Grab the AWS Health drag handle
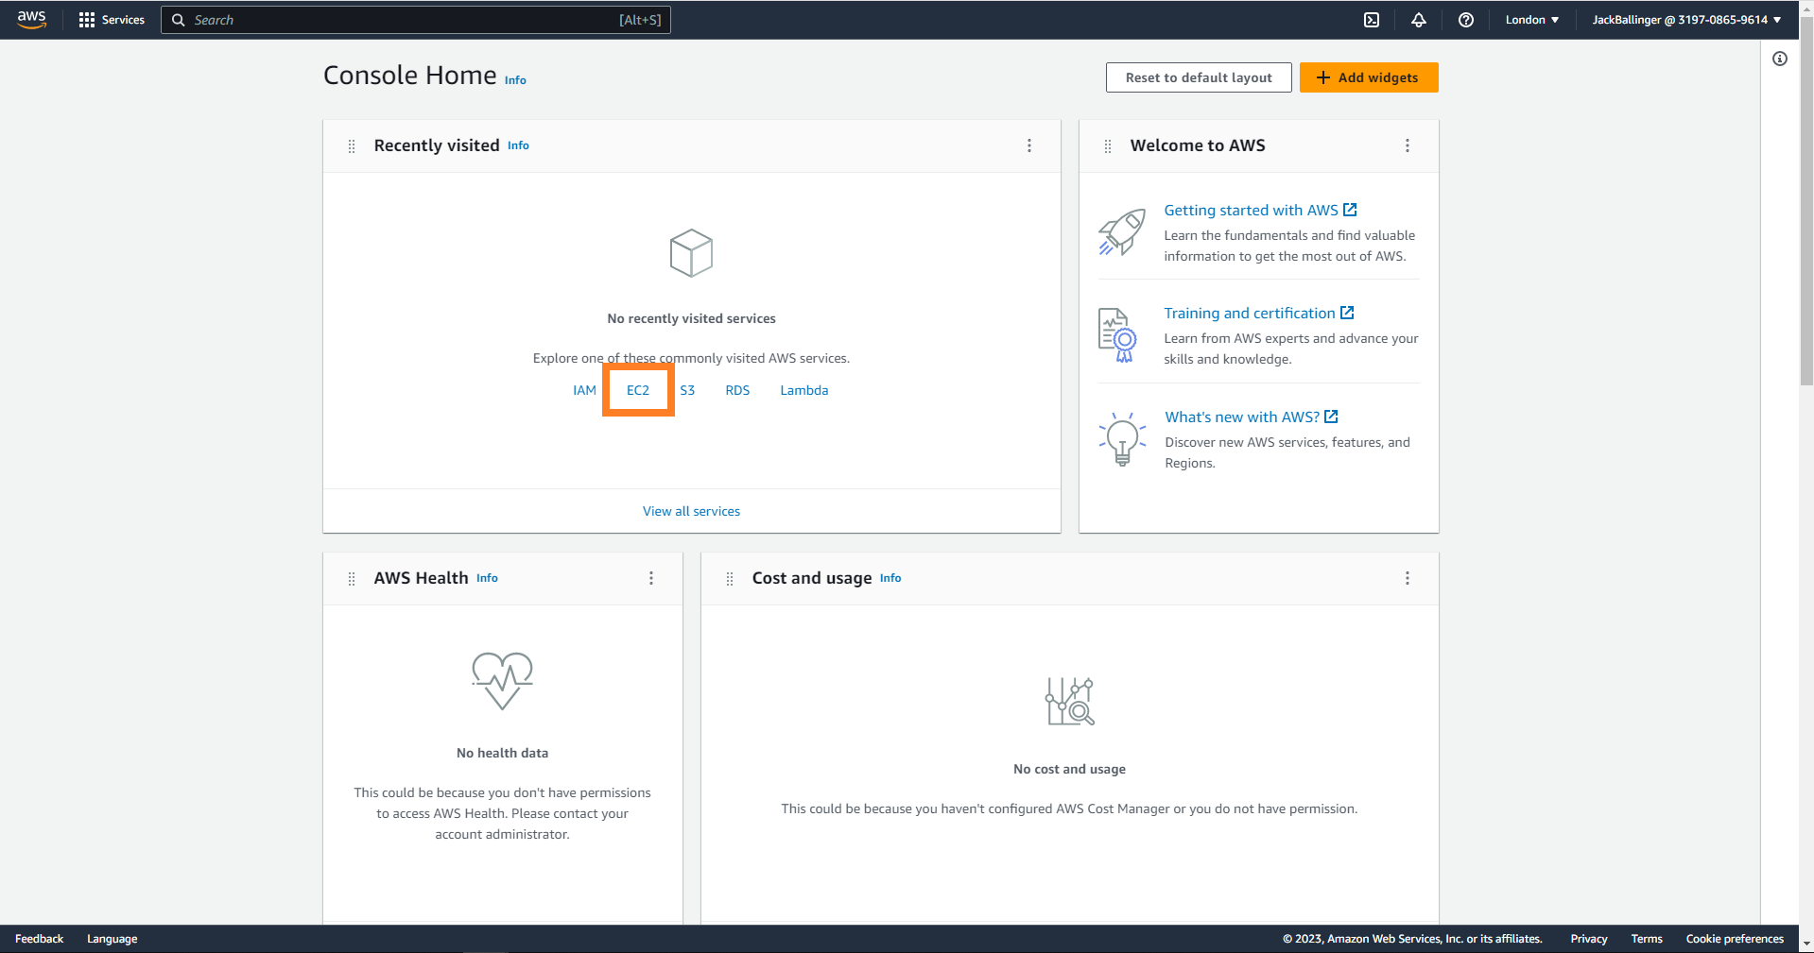Screen dimensions: 1814x953 click(352, 579)
